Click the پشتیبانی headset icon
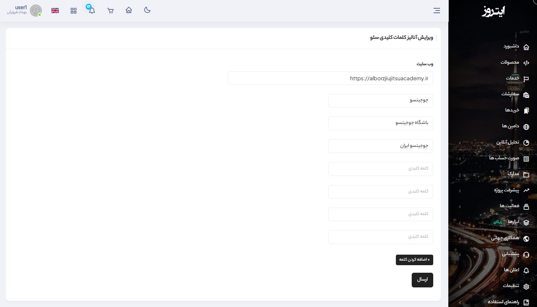 tap(526, 255)
